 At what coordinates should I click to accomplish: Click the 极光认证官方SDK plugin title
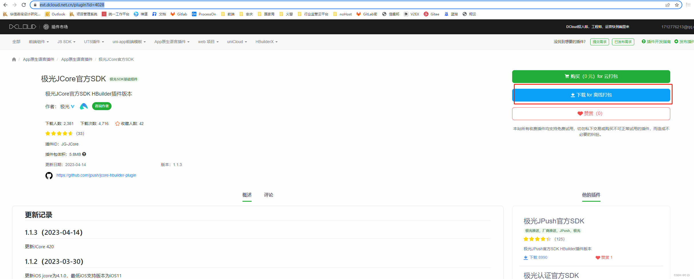(551, 275)
